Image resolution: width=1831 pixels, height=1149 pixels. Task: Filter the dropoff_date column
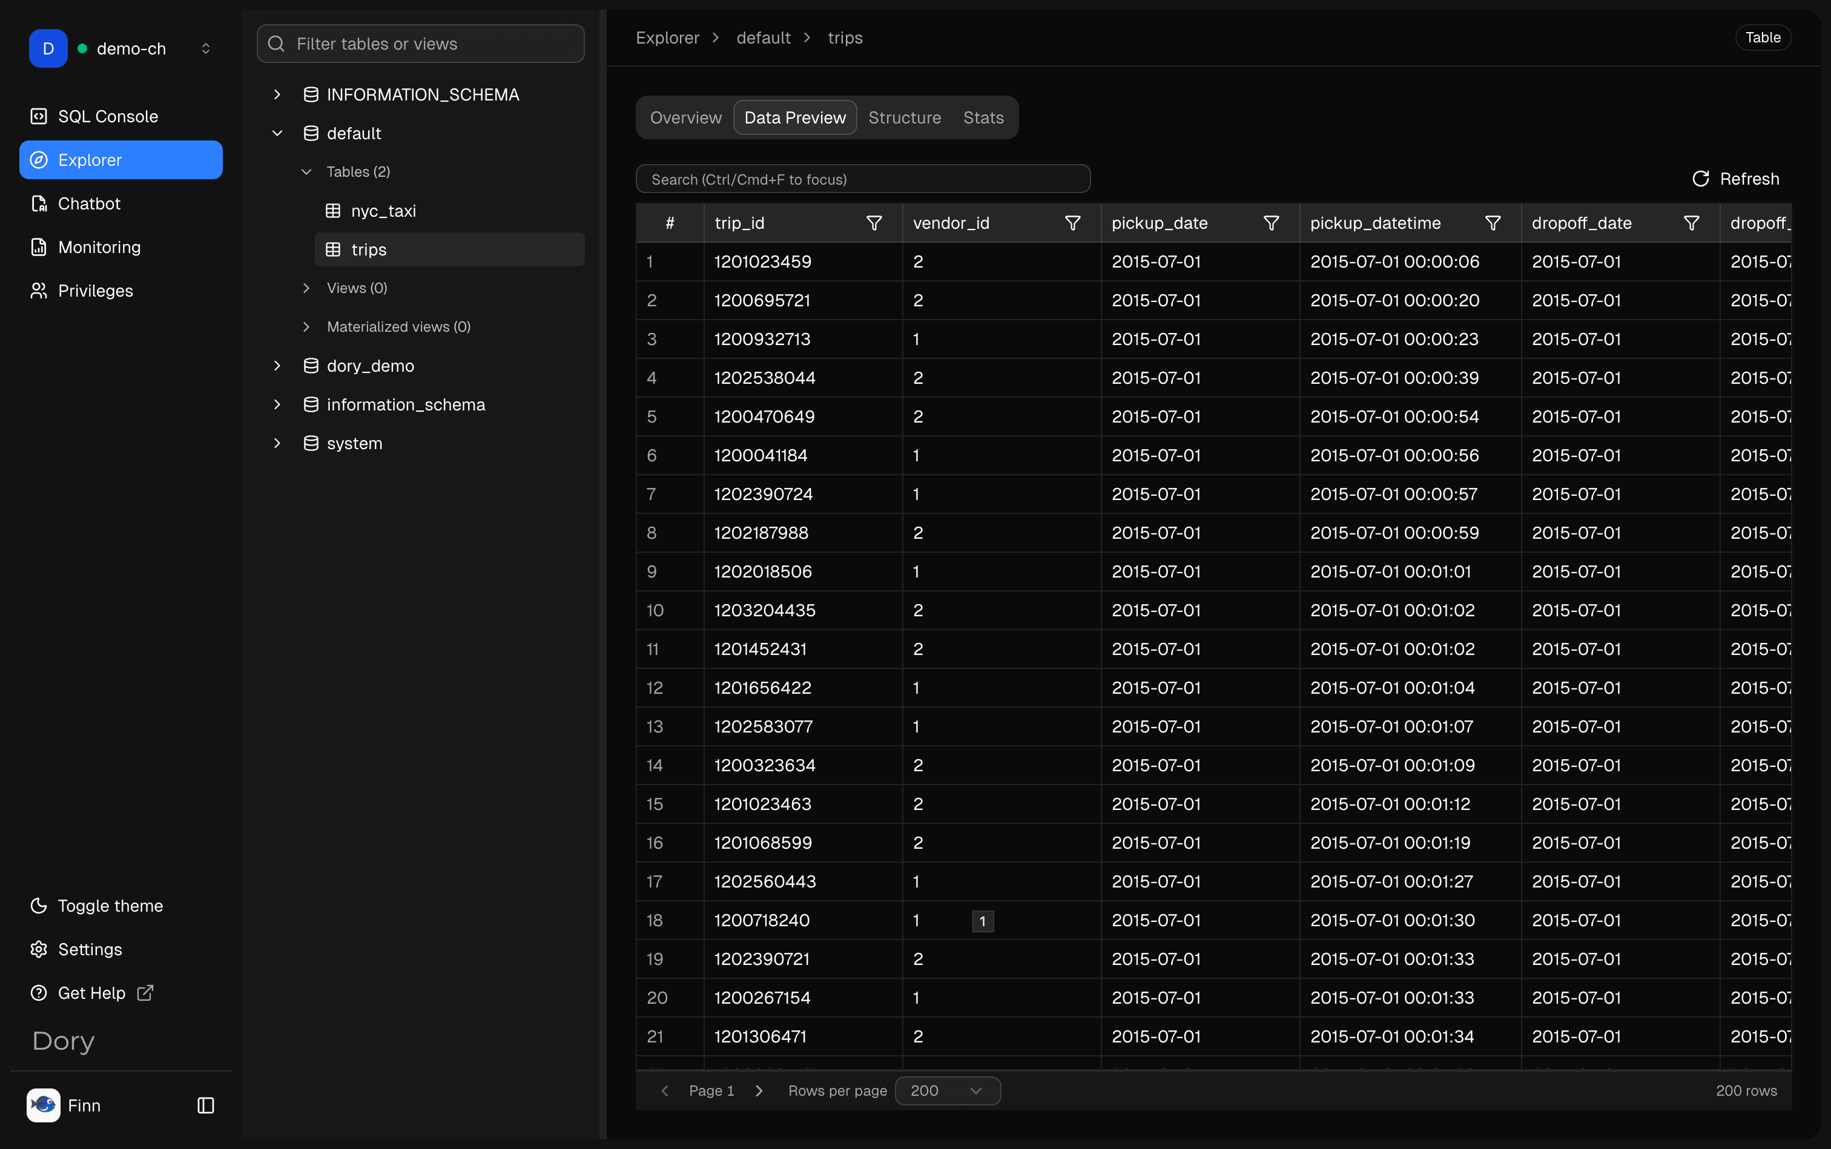[1691, 223]
